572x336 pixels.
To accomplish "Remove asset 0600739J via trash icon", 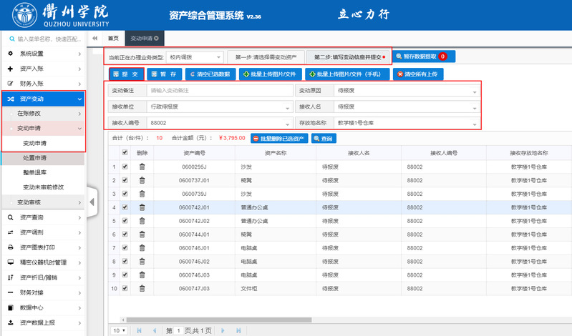I will click(x=142, y=194).
